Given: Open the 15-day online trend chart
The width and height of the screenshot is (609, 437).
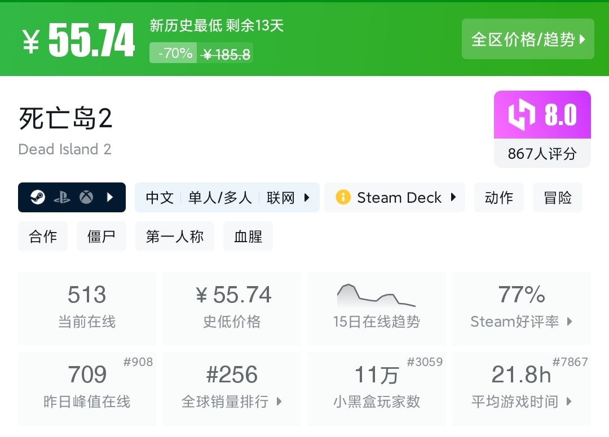Looking at the screenshot, I should (376, 308).
